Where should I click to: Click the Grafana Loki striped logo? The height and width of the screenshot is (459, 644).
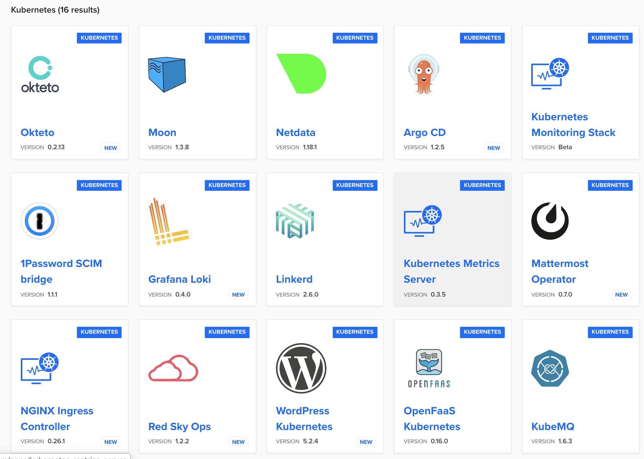pyautogui.click(x=169, y=222)
